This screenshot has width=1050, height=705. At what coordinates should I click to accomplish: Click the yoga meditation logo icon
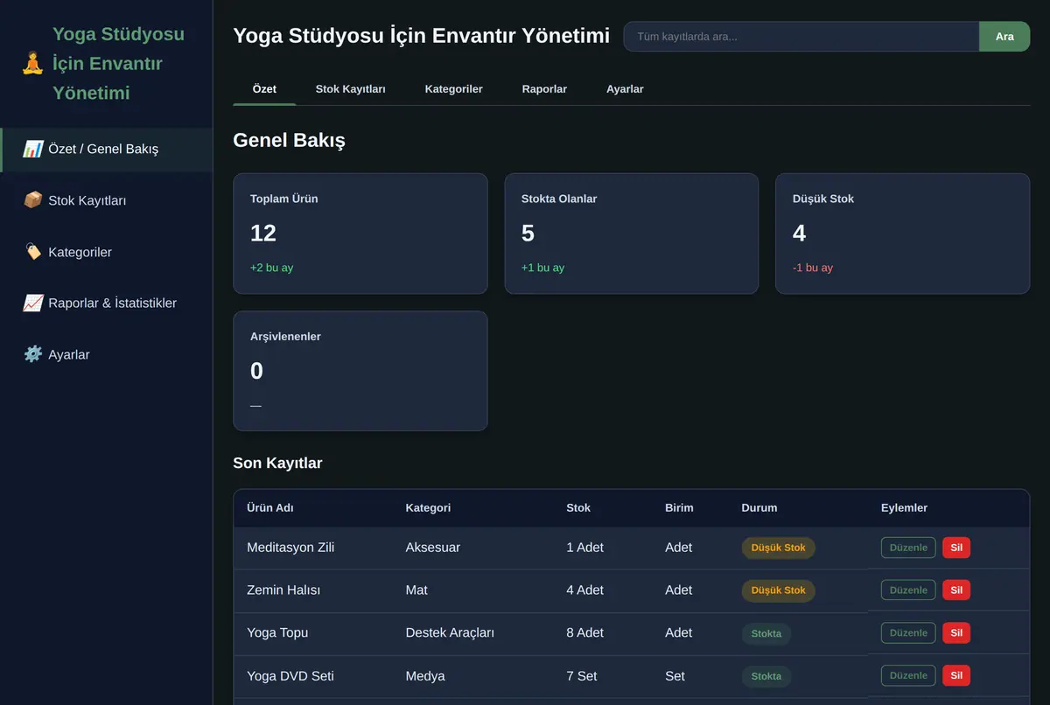(x=32, y=63)
